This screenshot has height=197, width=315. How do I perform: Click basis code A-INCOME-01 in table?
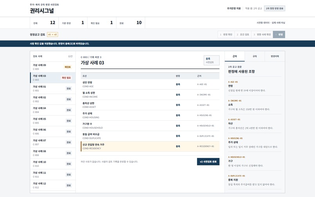point(204,95)
